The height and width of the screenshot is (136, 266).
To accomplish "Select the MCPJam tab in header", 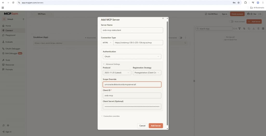I will (x=42, y=14).
